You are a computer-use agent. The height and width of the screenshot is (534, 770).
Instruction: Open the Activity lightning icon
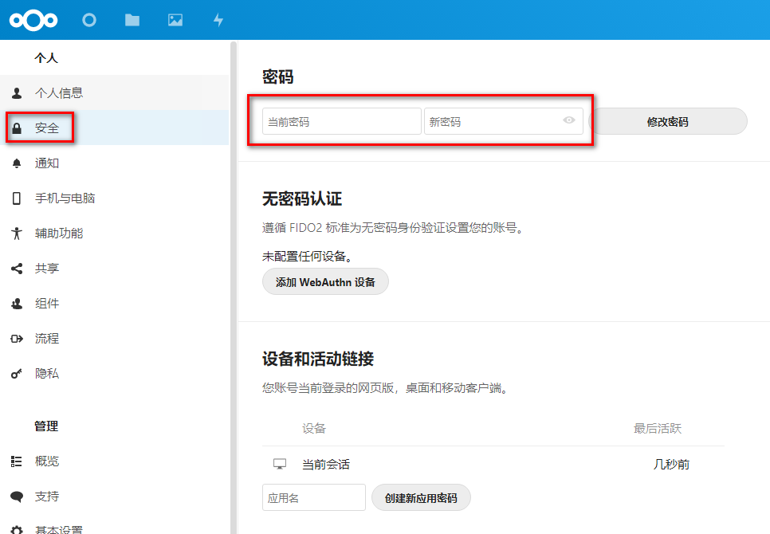click(x=218, y=19)
